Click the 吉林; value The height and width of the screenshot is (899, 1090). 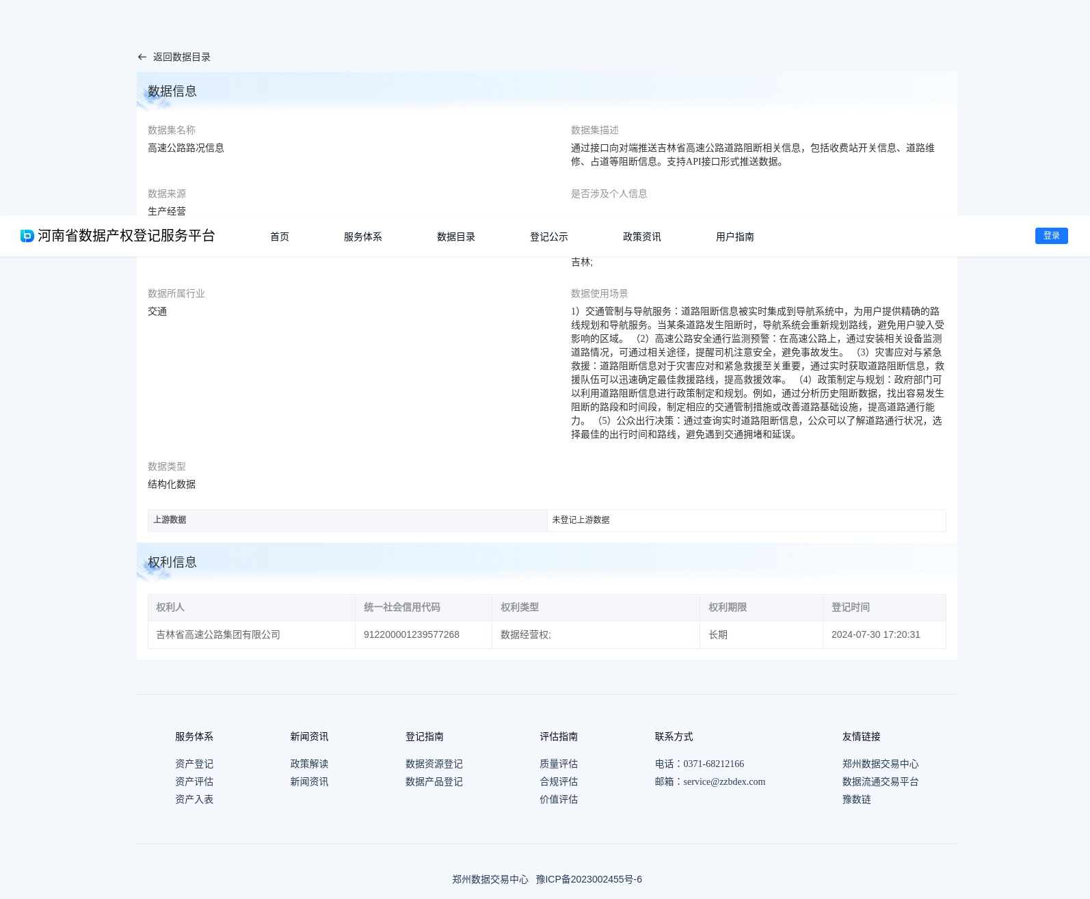click(582, 263)
